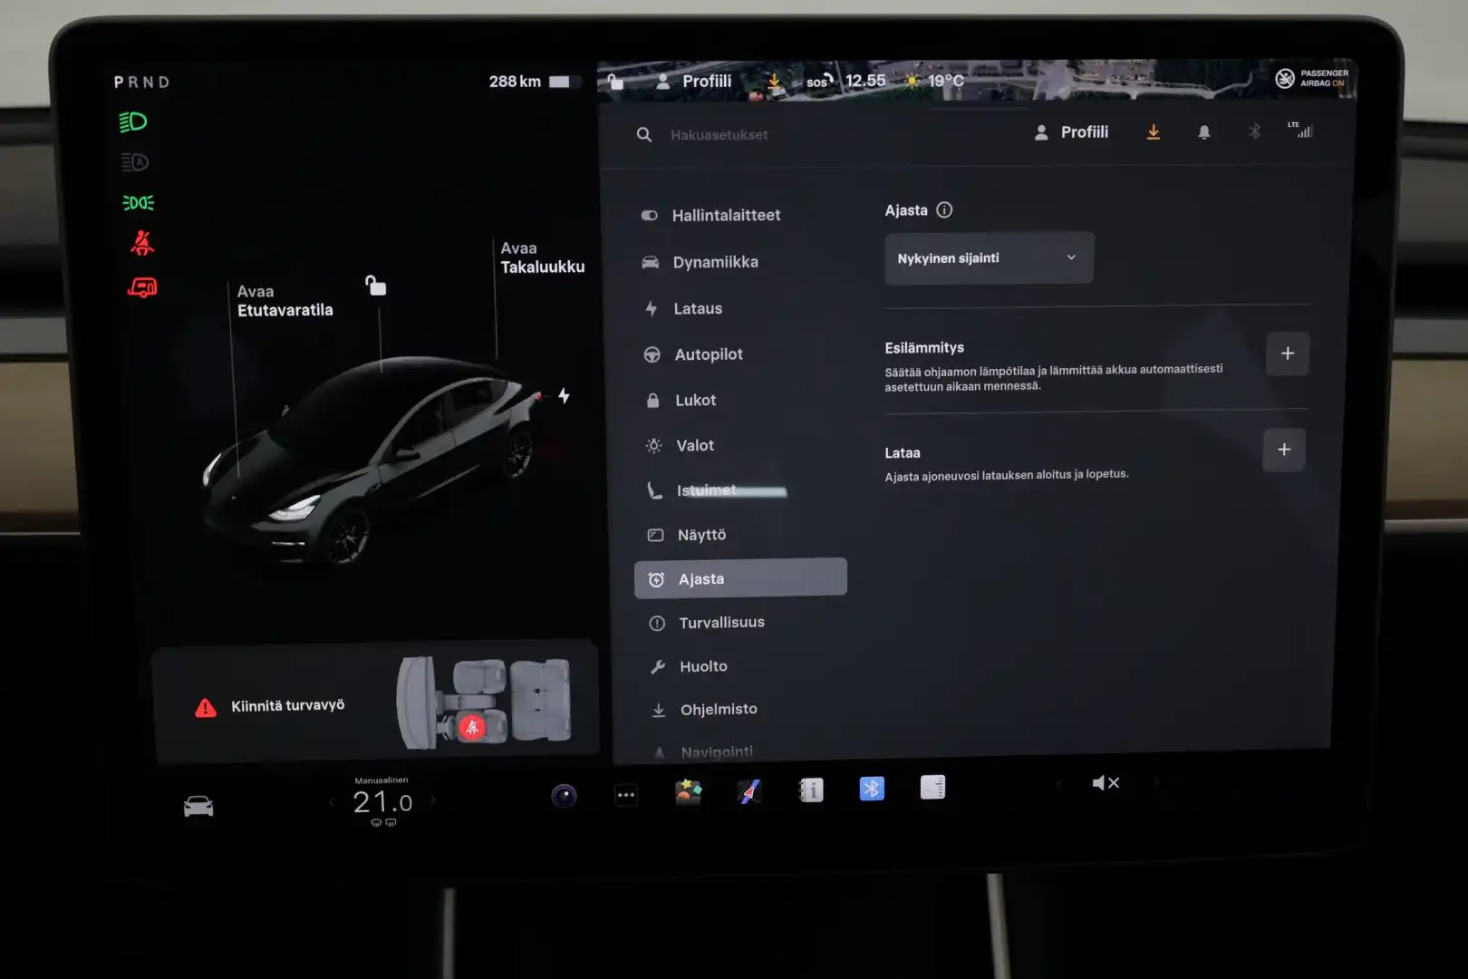Open Profiili in the settings header
The width and height of the screenshot is (1468, 979).
point(1071,132)
